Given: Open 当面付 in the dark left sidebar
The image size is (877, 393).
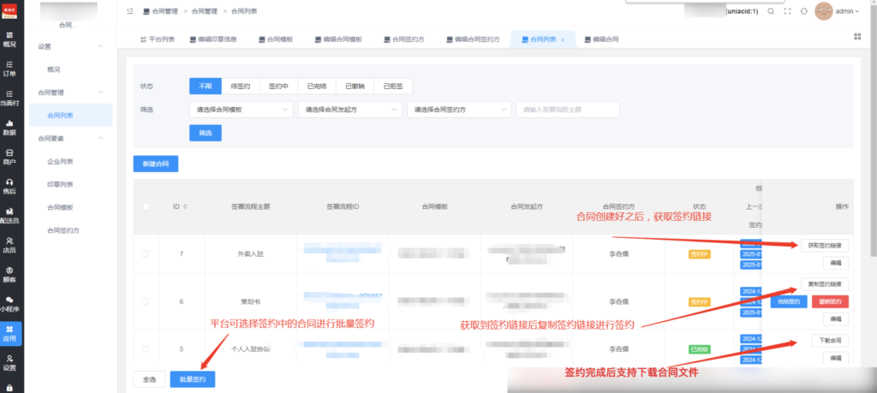Looking at the screenshot, I should [9, 98].
